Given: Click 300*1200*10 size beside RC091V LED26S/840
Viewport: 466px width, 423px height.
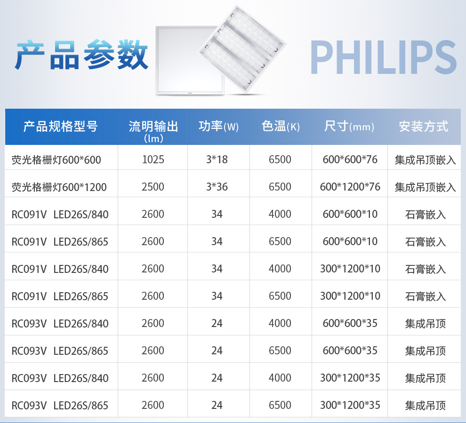Looking at the screenshot, I should point(350,269).
